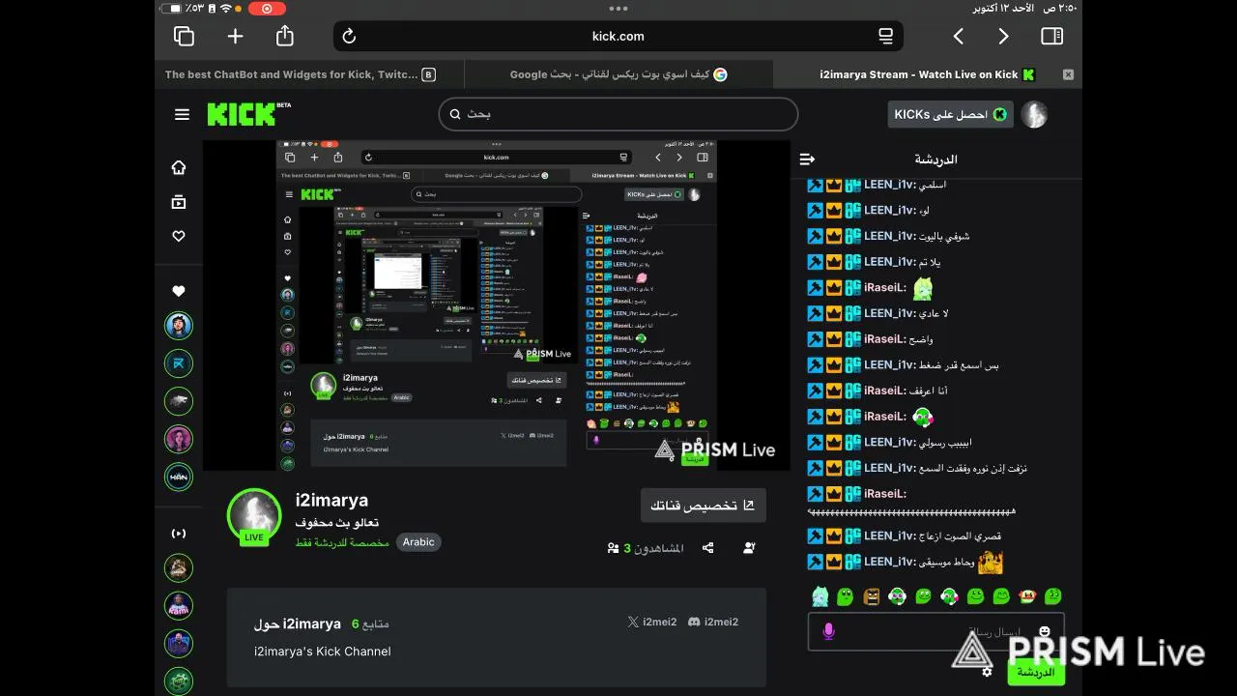1237x696 pixels.
Task: Open the blue R-logo channel avatar in sidebar
Action: 179,363
